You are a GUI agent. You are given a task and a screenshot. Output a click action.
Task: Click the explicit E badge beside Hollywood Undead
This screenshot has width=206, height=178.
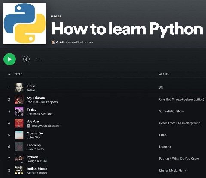click(x=28, y=126)
